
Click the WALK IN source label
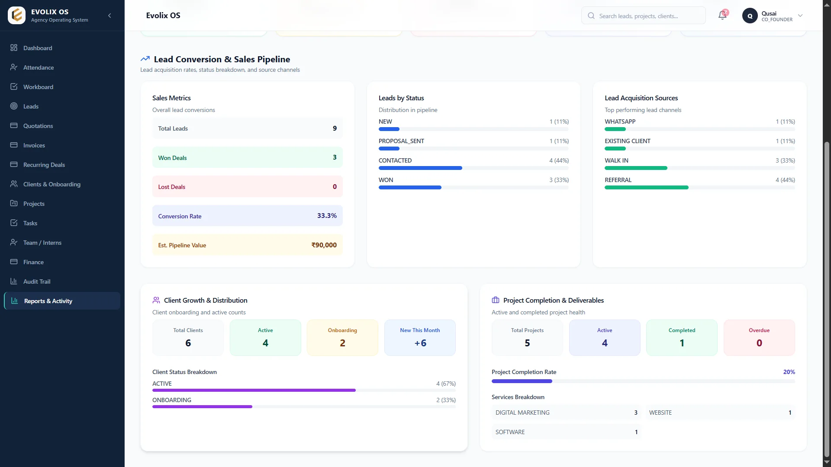(616, 160)
